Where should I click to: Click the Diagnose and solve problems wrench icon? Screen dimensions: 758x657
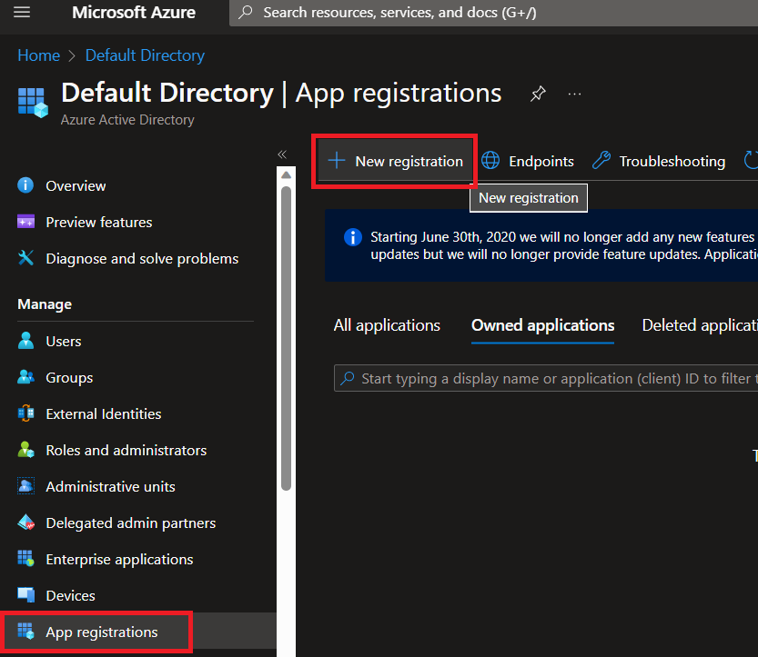point(25,258)
